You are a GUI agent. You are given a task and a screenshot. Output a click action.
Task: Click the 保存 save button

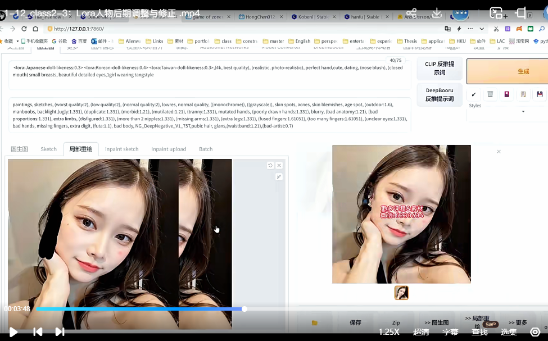click(x=355, y=322)
